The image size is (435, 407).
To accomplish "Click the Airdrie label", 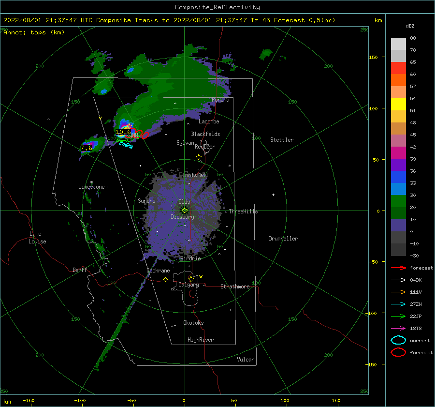I will click(x=190, y=258).
